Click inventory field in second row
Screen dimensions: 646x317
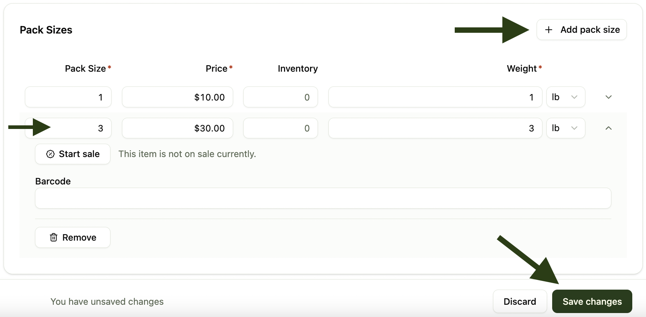[x=280, y=128]
